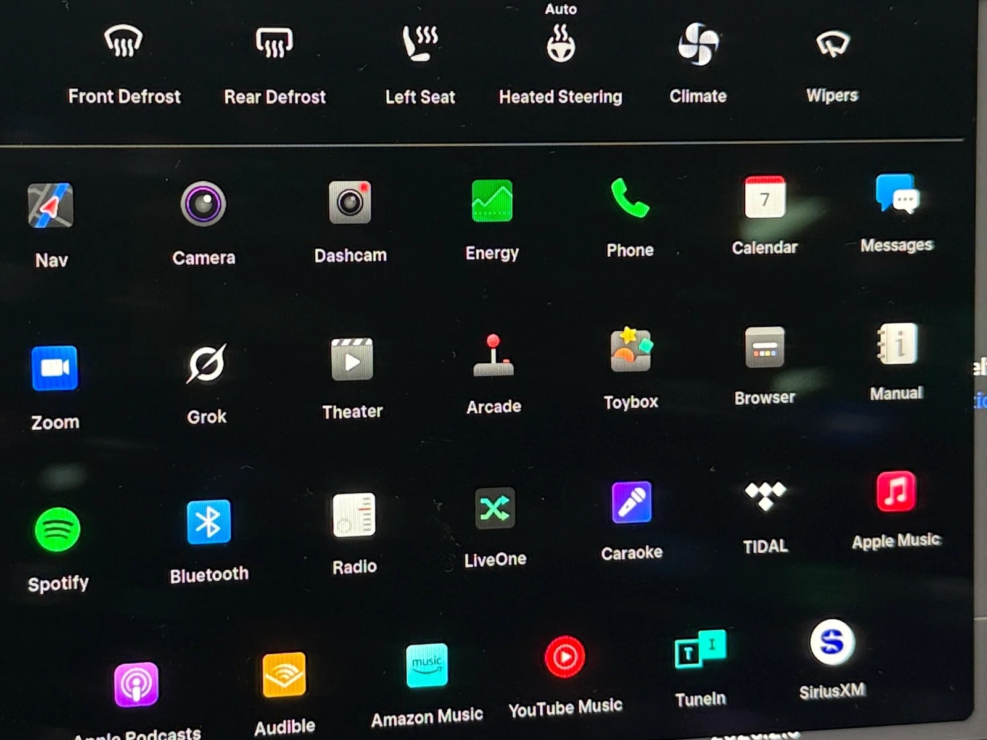This screenshot has width=987, height=740.
Task: Toggle Heated Steering wheel setting
Action: 561,44
